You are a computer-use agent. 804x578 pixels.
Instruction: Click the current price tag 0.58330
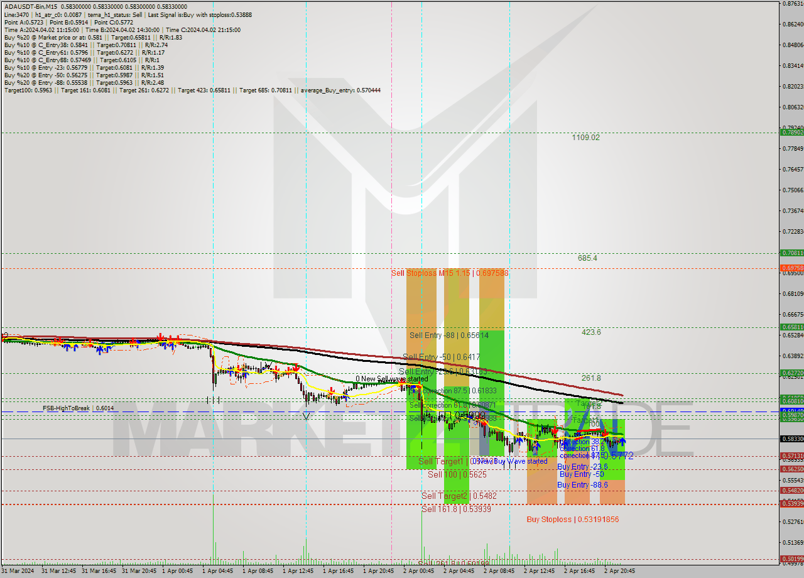pos(791,439)
